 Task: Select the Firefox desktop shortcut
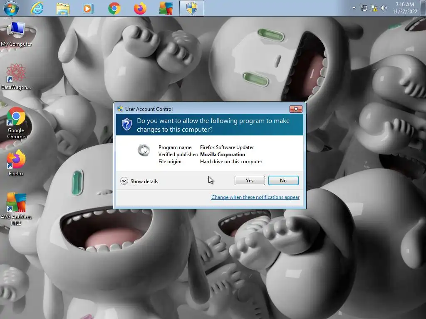tap(16, 163)
